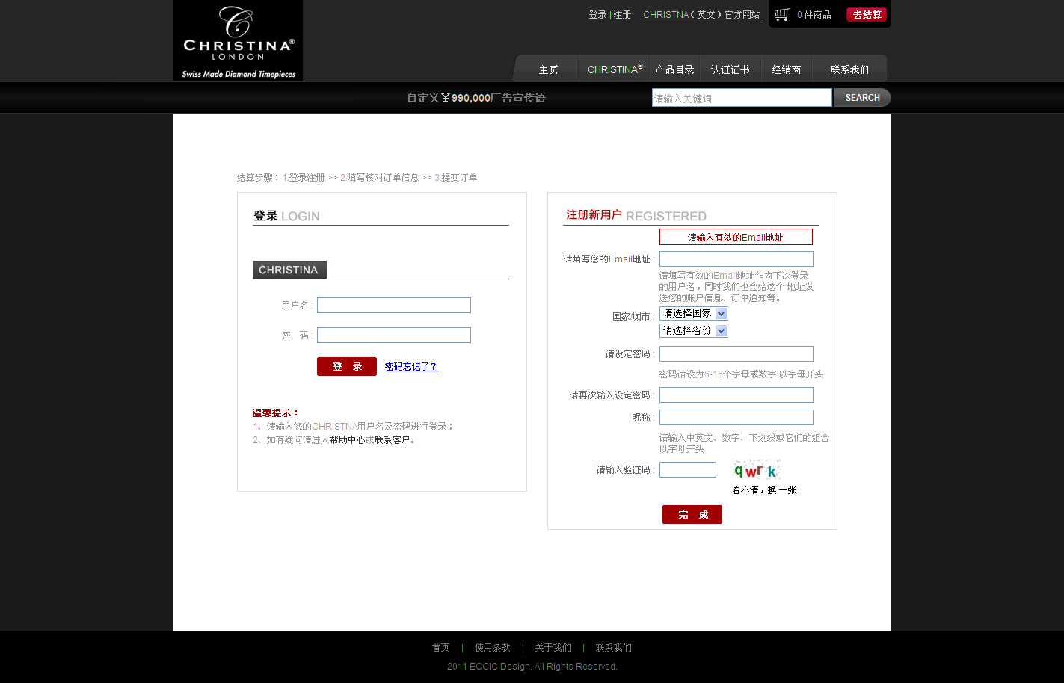Open the 请选择省份 province dropdown

694,331
